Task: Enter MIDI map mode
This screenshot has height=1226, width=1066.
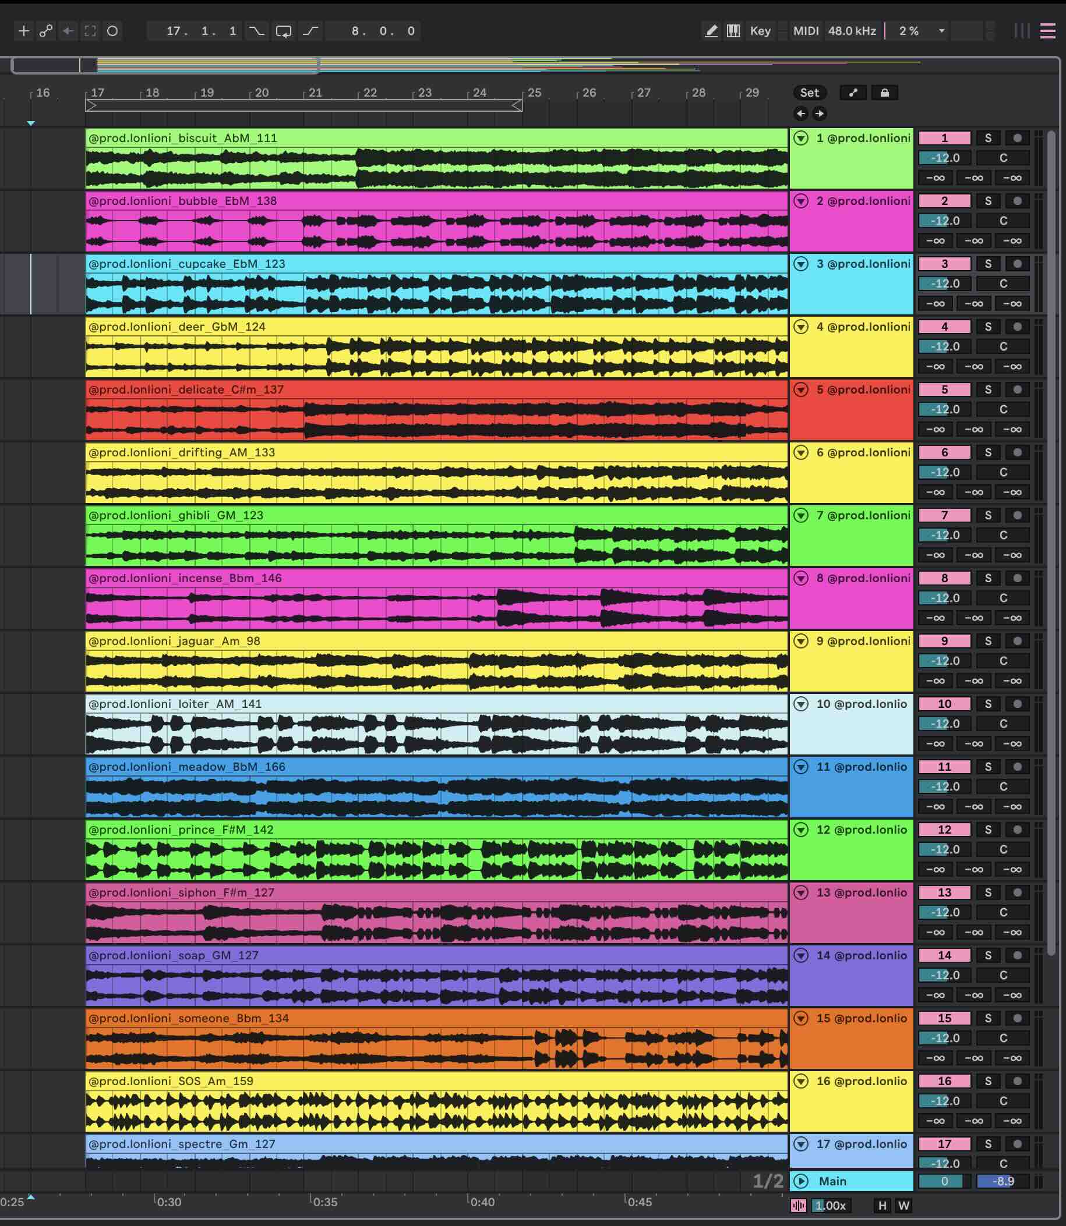Action: point(806,31)
